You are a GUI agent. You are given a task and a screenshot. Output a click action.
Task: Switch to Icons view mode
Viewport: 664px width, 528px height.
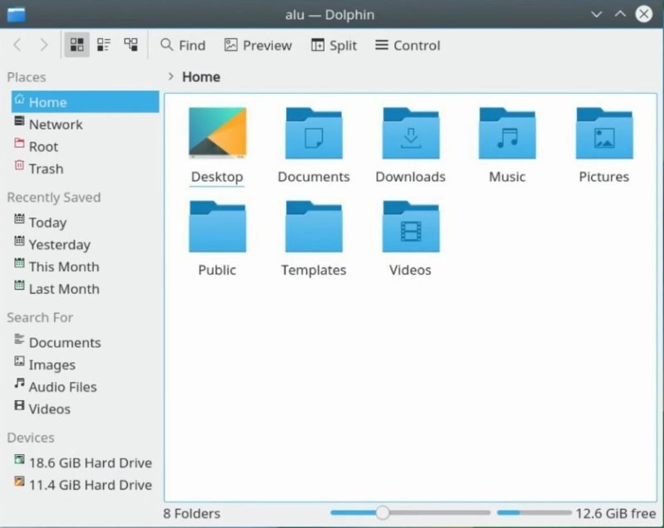[x=76, y=45]
